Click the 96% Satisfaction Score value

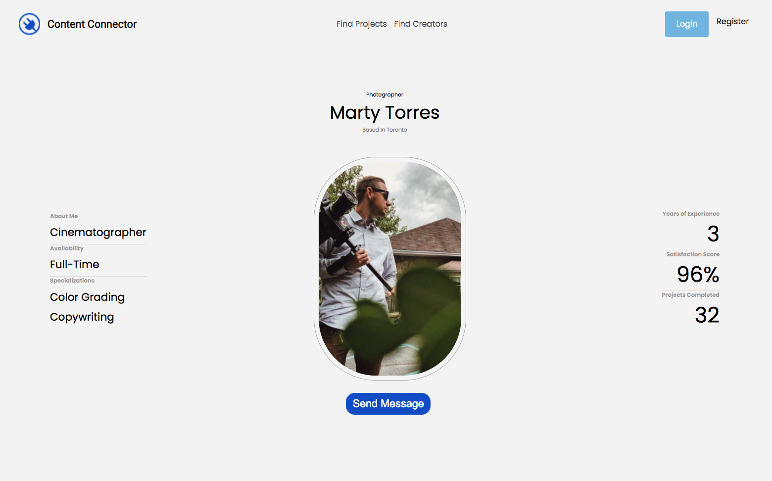click(x=698, y=274)
